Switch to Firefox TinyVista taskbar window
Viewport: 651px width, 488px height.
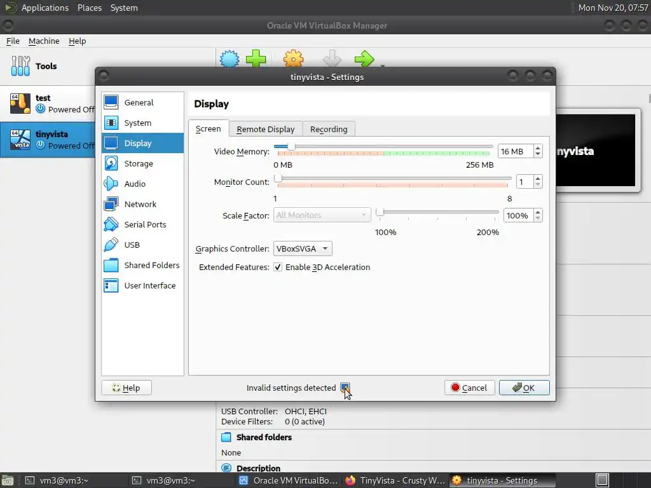(x=395, y=480)
